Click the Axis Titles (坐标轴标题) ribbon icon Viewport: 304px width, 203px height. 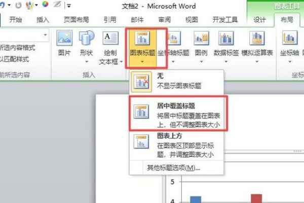coord(174,38)
